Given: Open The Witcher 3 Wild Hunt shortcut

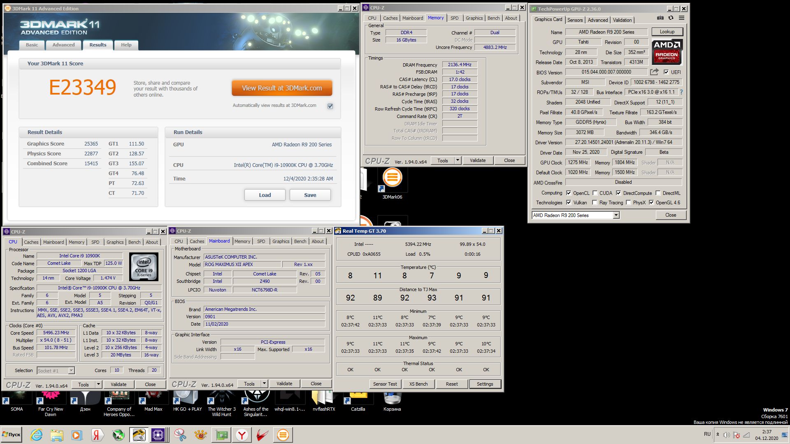Looking at the screenshot, I should point(222,404).
